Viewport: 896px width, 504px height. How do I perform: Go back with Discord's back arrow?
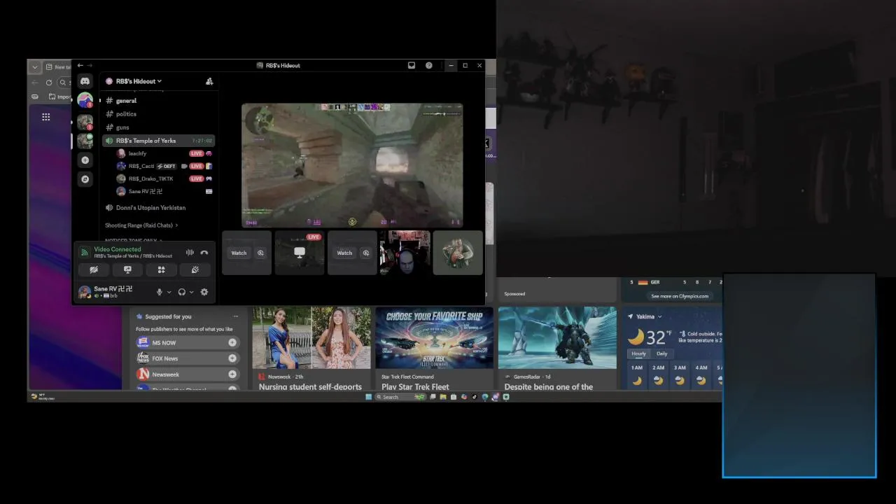point(80,65)
